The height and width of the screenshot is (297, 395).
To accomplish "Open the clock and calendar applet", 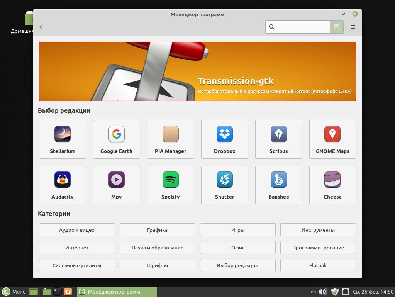I will click(x=373, y=292).
